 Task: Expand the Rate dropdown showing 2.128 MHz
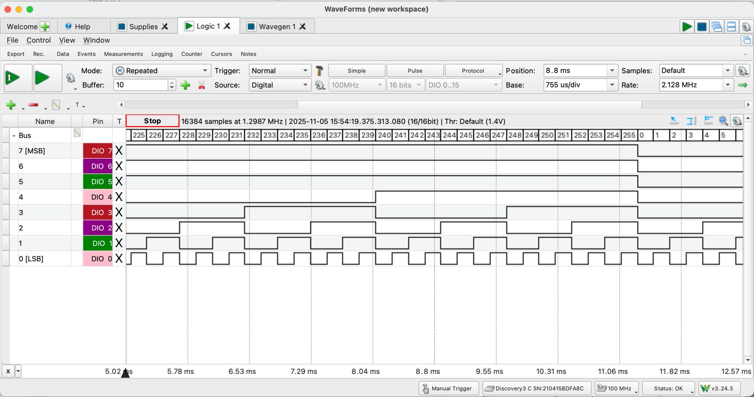[x=728, y=85]
